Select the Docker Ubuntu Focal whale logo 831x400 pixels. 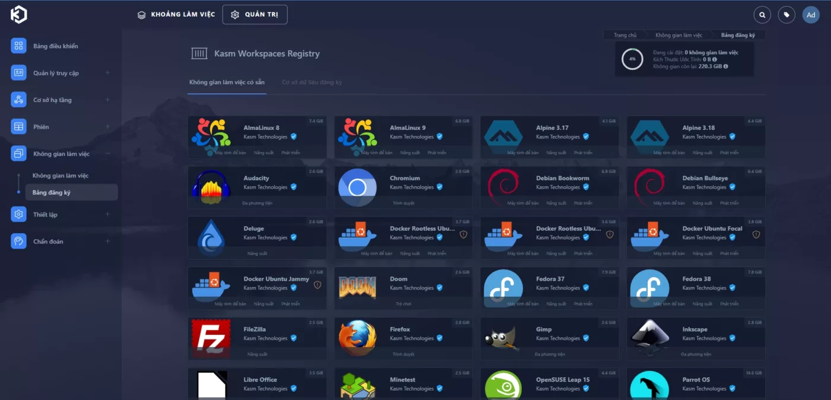click(650, 236)
